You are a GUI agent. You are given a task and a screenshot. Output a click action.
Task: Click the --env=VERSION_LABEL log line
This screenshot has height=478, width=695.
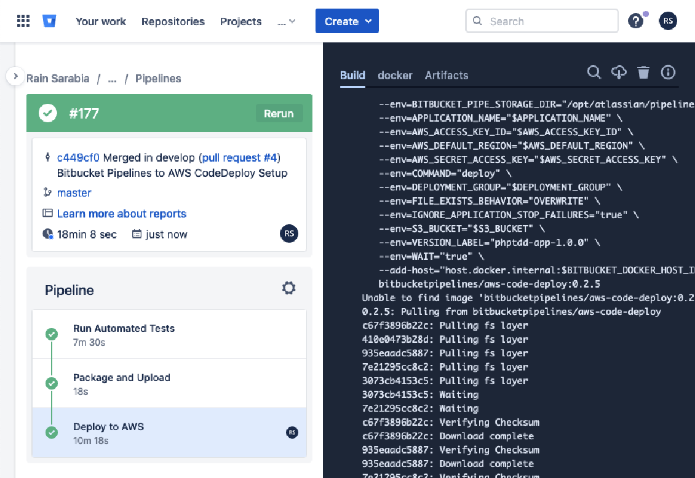(x=490, y=243)
